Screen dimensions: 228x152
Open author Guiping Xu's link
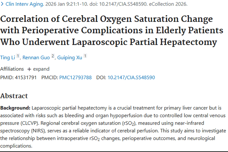[x=70, y=58]
